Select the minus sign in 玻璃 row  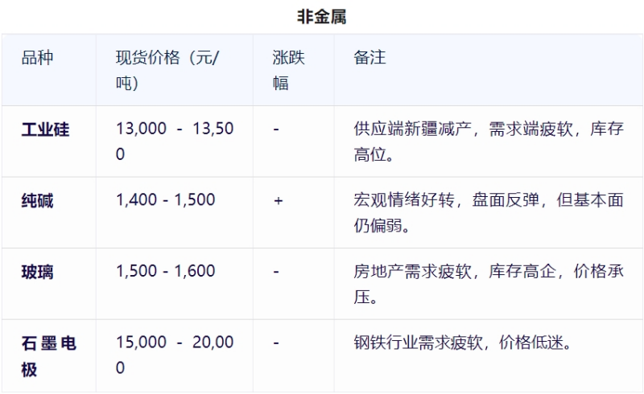(276, 272)
